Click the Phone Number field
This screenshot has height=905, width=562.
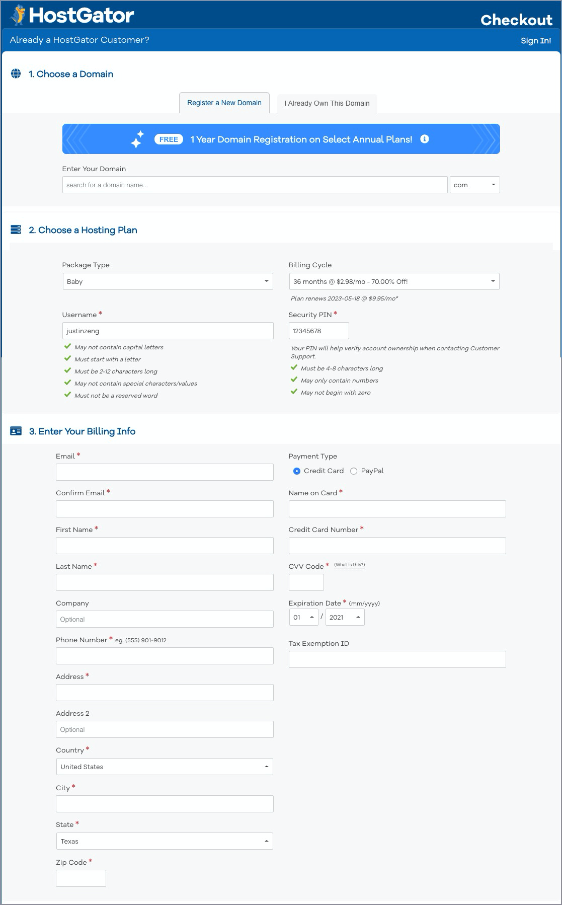click(165, 656)
